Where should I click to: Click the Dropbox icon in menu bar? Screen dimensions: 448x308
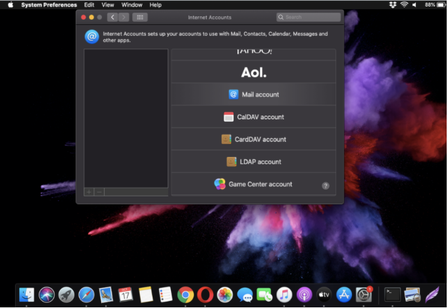(393, 5)
